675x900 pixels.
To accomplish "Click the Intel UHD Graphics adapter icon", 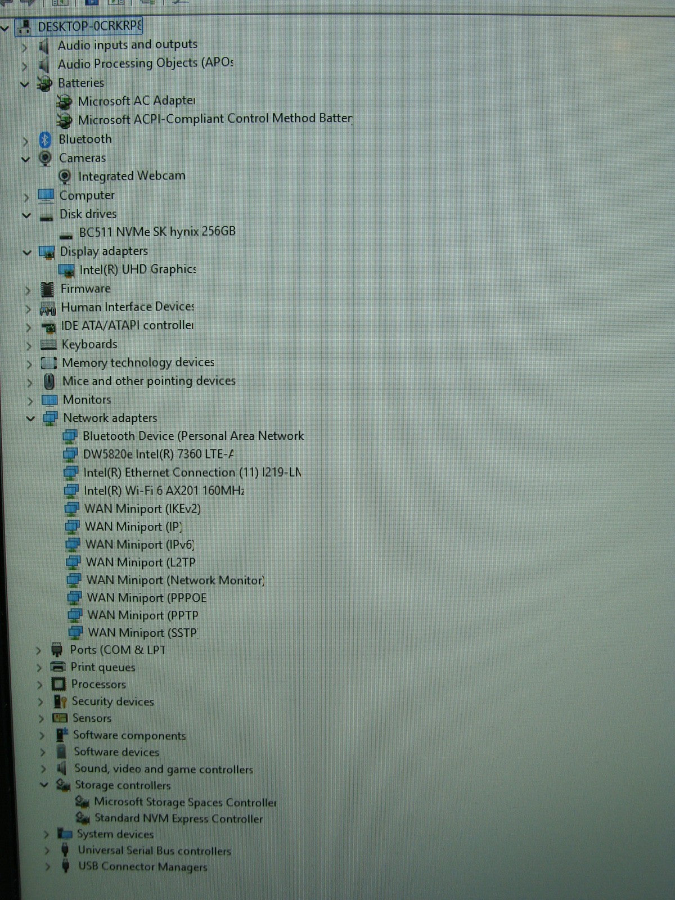I will (66, 271).
